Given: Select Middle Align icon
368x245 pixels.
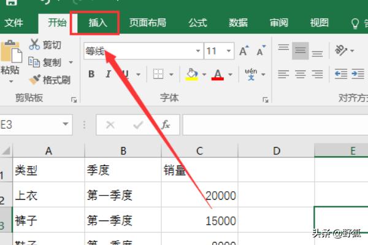Looking at the screenshot, I should pyautogui.click(x=301, y=51).
